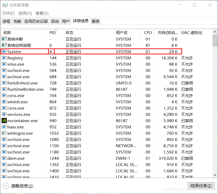The width and height of the screenshot is (218, 194).
Task: Click CPU value 81 of idle process
Action: pos(148,45)
